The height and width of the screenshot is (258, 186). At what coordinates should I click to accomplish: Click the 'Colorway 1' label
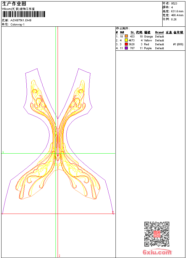[x=17, y=25]
